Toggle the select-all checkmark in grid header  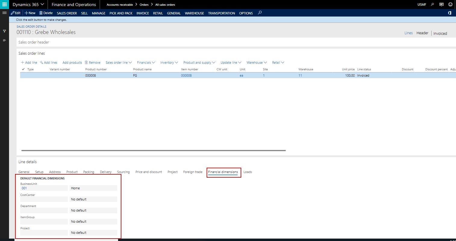click(x=23, y=69)
